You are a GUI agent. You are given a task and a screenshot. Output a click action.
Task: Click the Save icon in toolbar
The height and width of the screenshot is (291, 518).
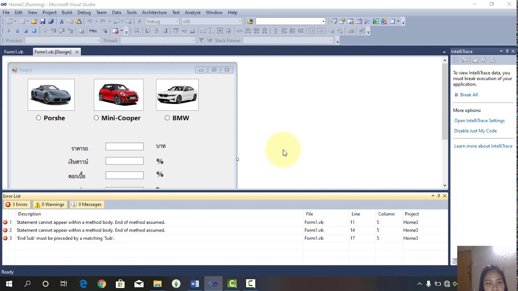[x=42, y=21]
